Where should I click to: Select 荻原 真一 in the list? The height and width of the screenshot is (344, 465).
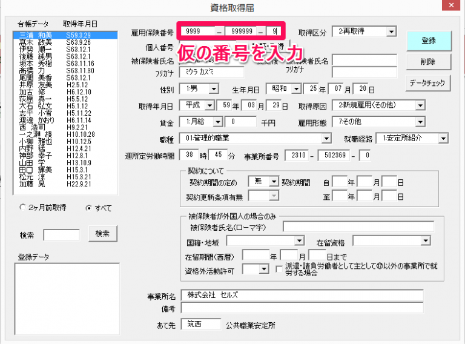click(x=65, y=99)
